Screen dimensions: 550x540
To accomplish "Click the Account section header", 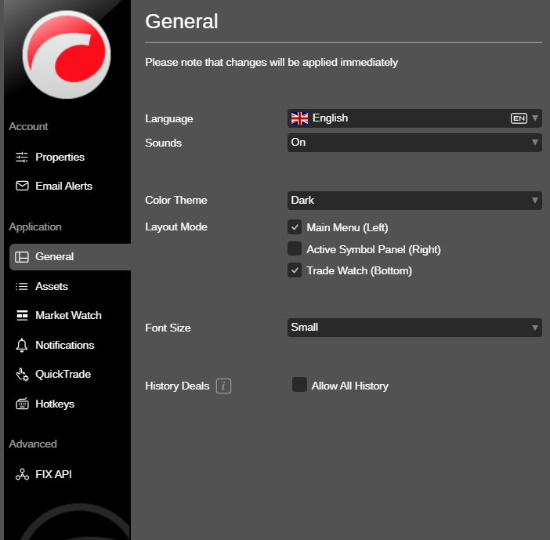I will [28, 126].
